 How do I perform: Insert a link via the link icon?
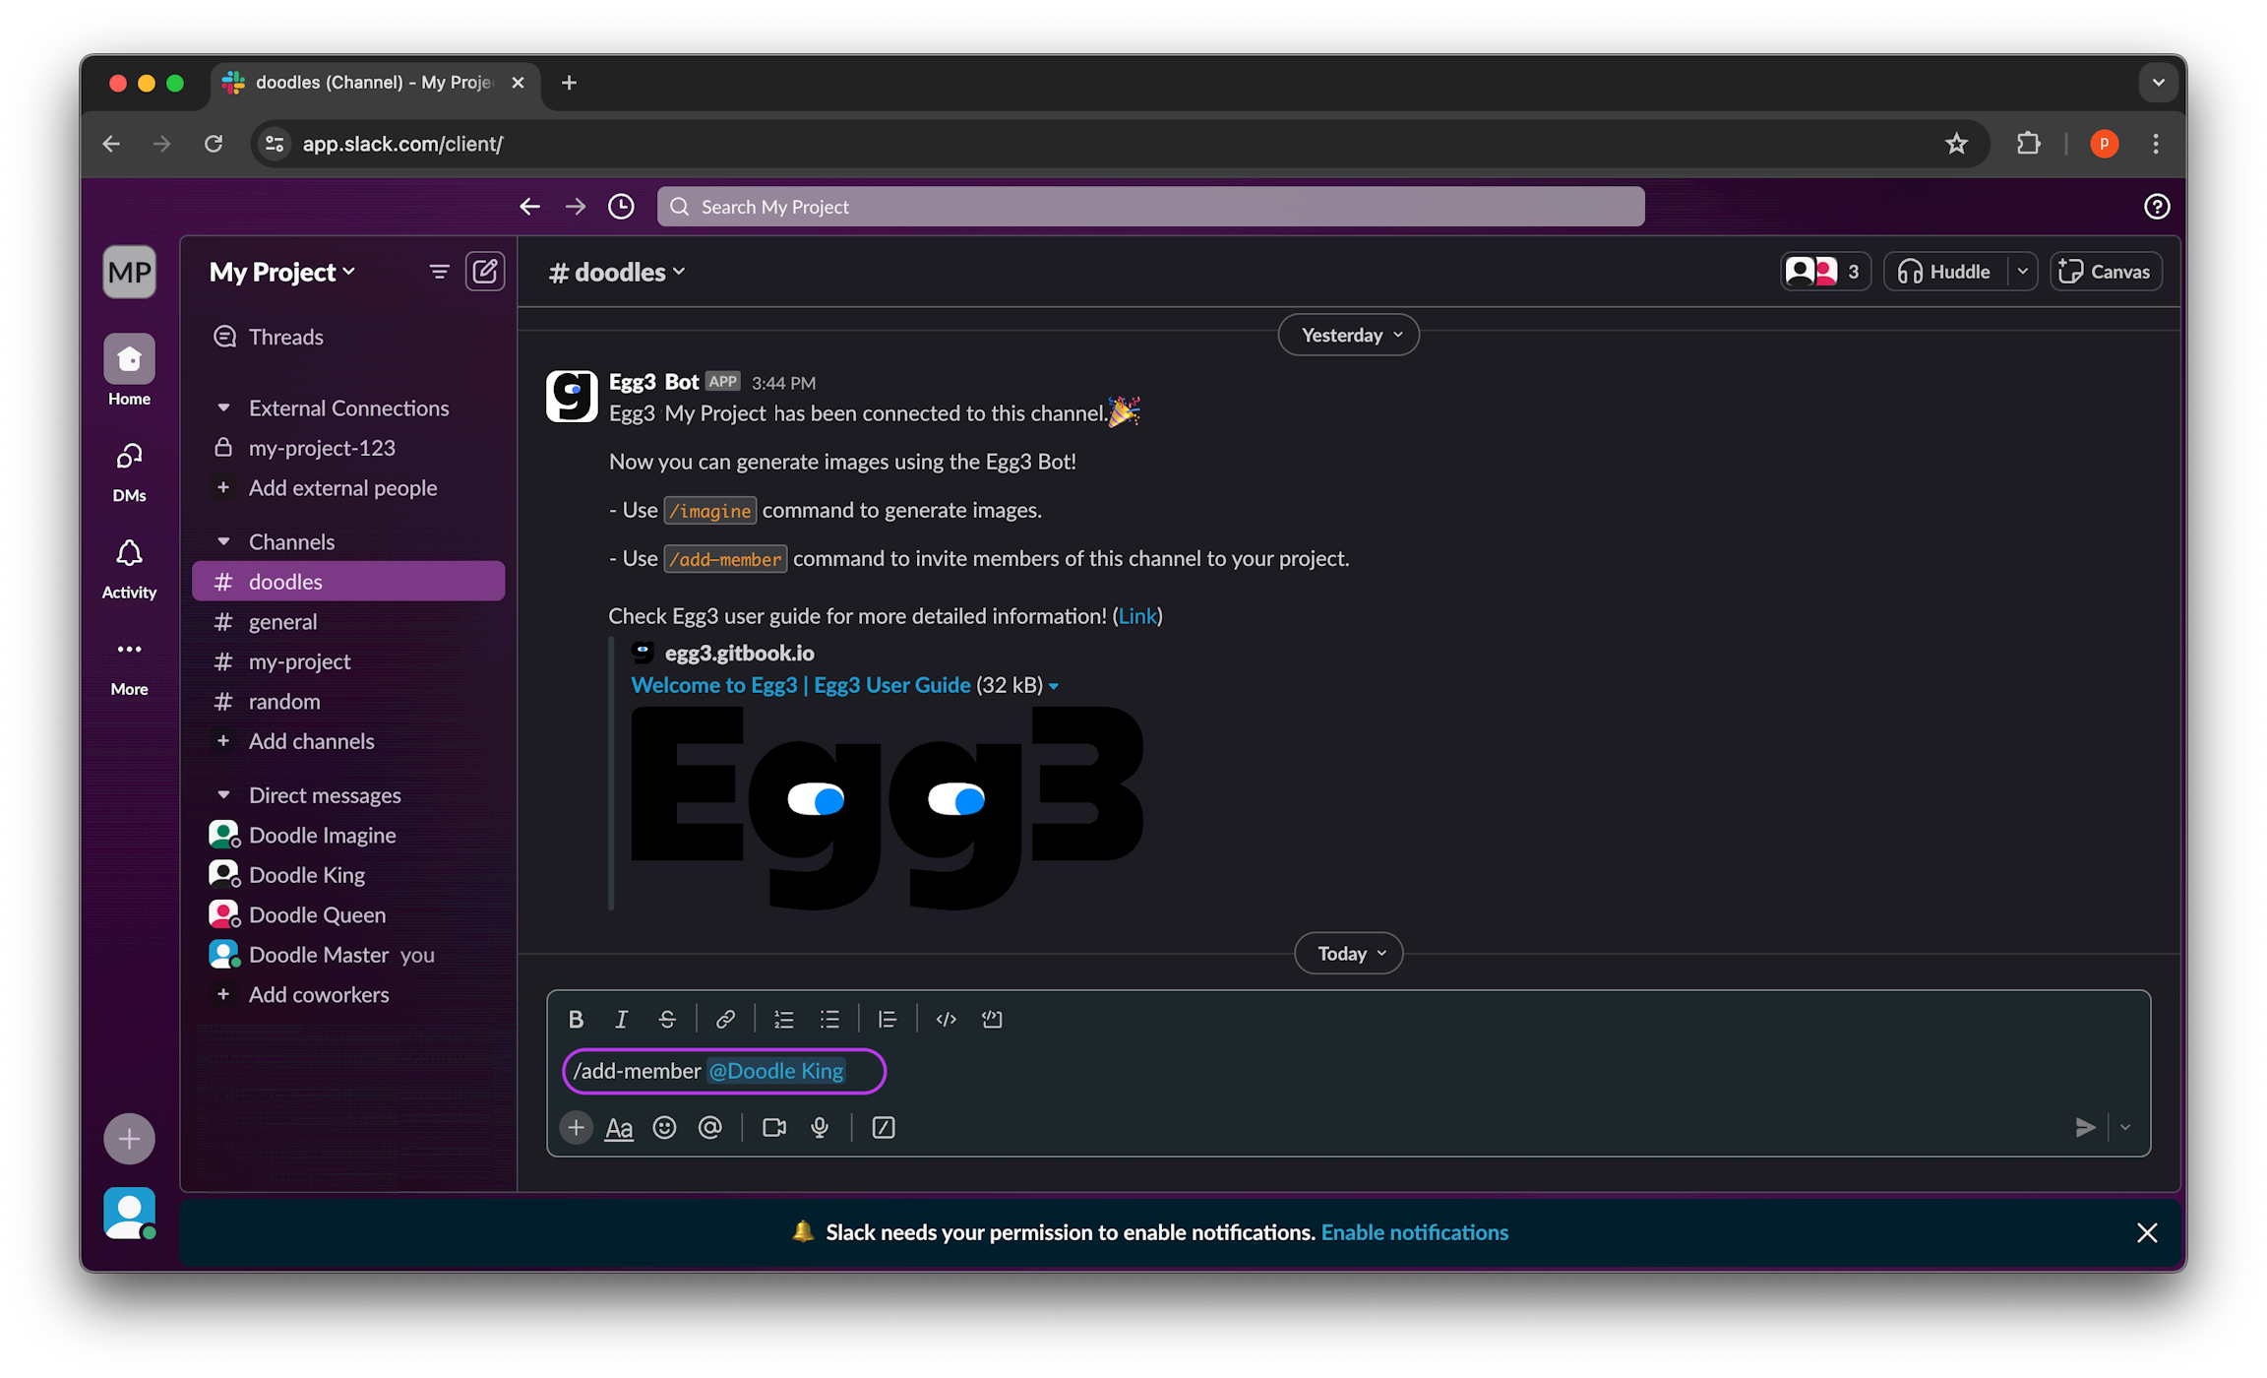[725, 1019]
